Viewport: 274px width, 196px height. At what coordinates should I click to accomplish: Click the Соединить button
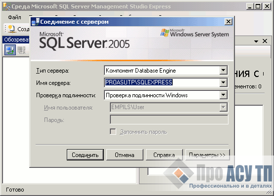tap(85, 155)
